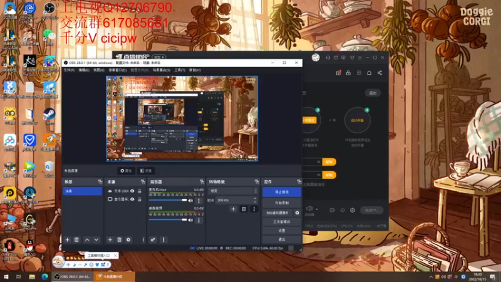
Task: Open the Help (H) menu in OBS
Action: click(x=195, y=70)
